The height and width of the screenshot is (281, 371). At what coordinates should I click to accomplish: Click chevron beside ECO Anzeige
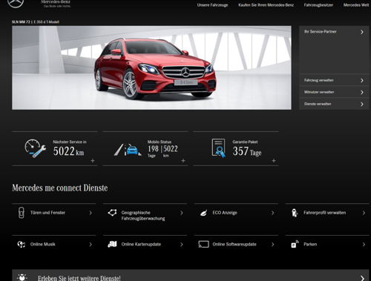[x=272, y=213]
